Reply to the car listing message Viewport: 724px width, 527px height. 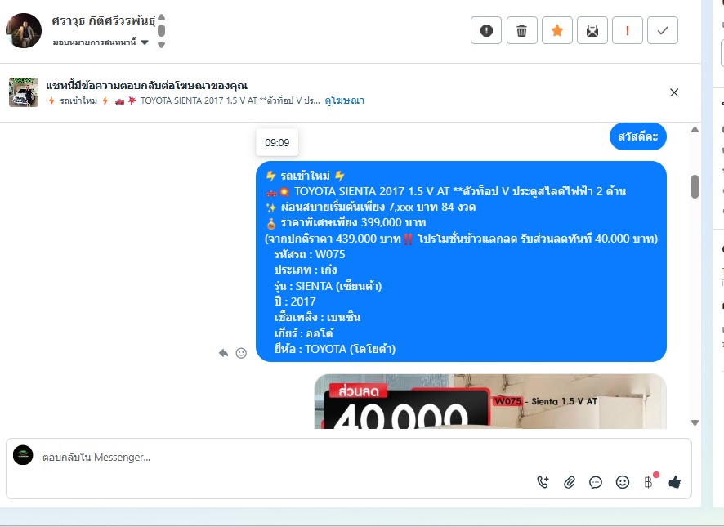click(223, 353)
